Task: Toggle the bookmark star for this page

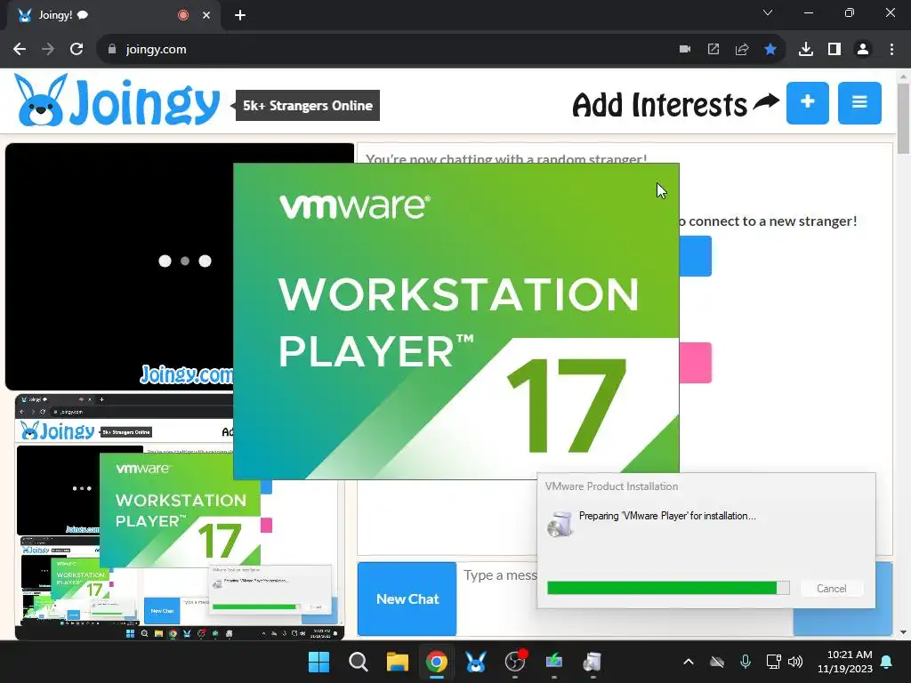Action: 770,50
